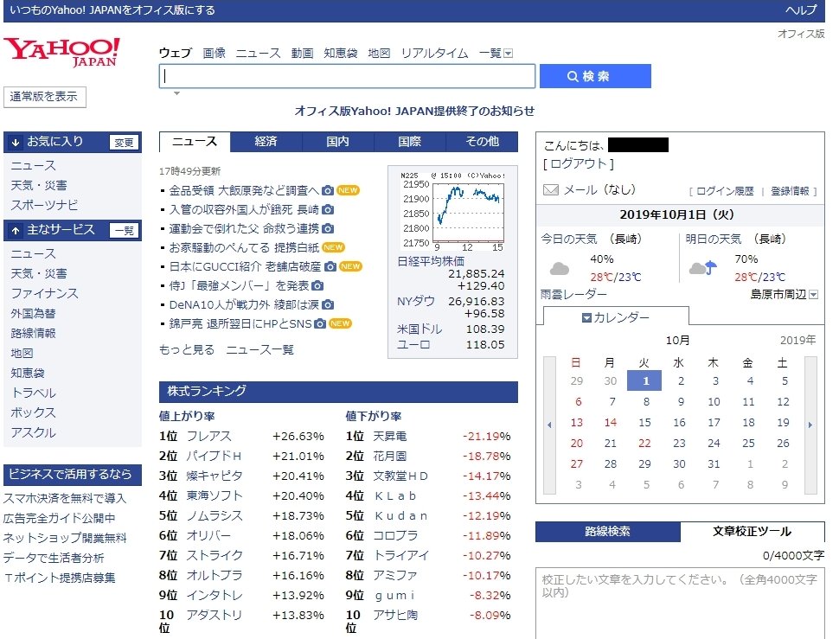This screenshot has width=839, height=639.
Task: Click the 通常版を表示 button
Action: coord(44,97)
